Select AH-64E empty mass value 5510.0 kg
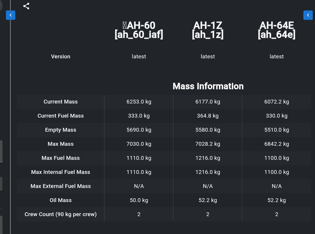The height and width of the screenshot is (234, 315). click(277, 130)
